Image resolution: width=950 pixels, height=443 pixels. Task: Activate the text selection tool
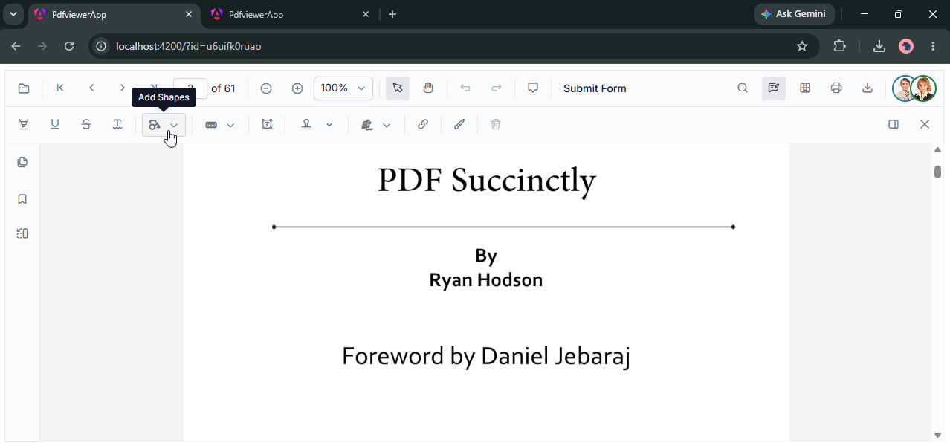[x=397, y=88]
